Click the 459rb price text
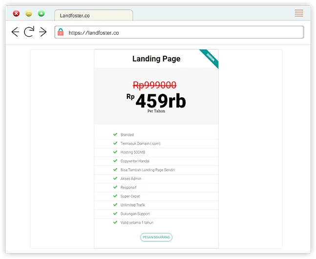The image size is (316, 259). coord(160,101)
